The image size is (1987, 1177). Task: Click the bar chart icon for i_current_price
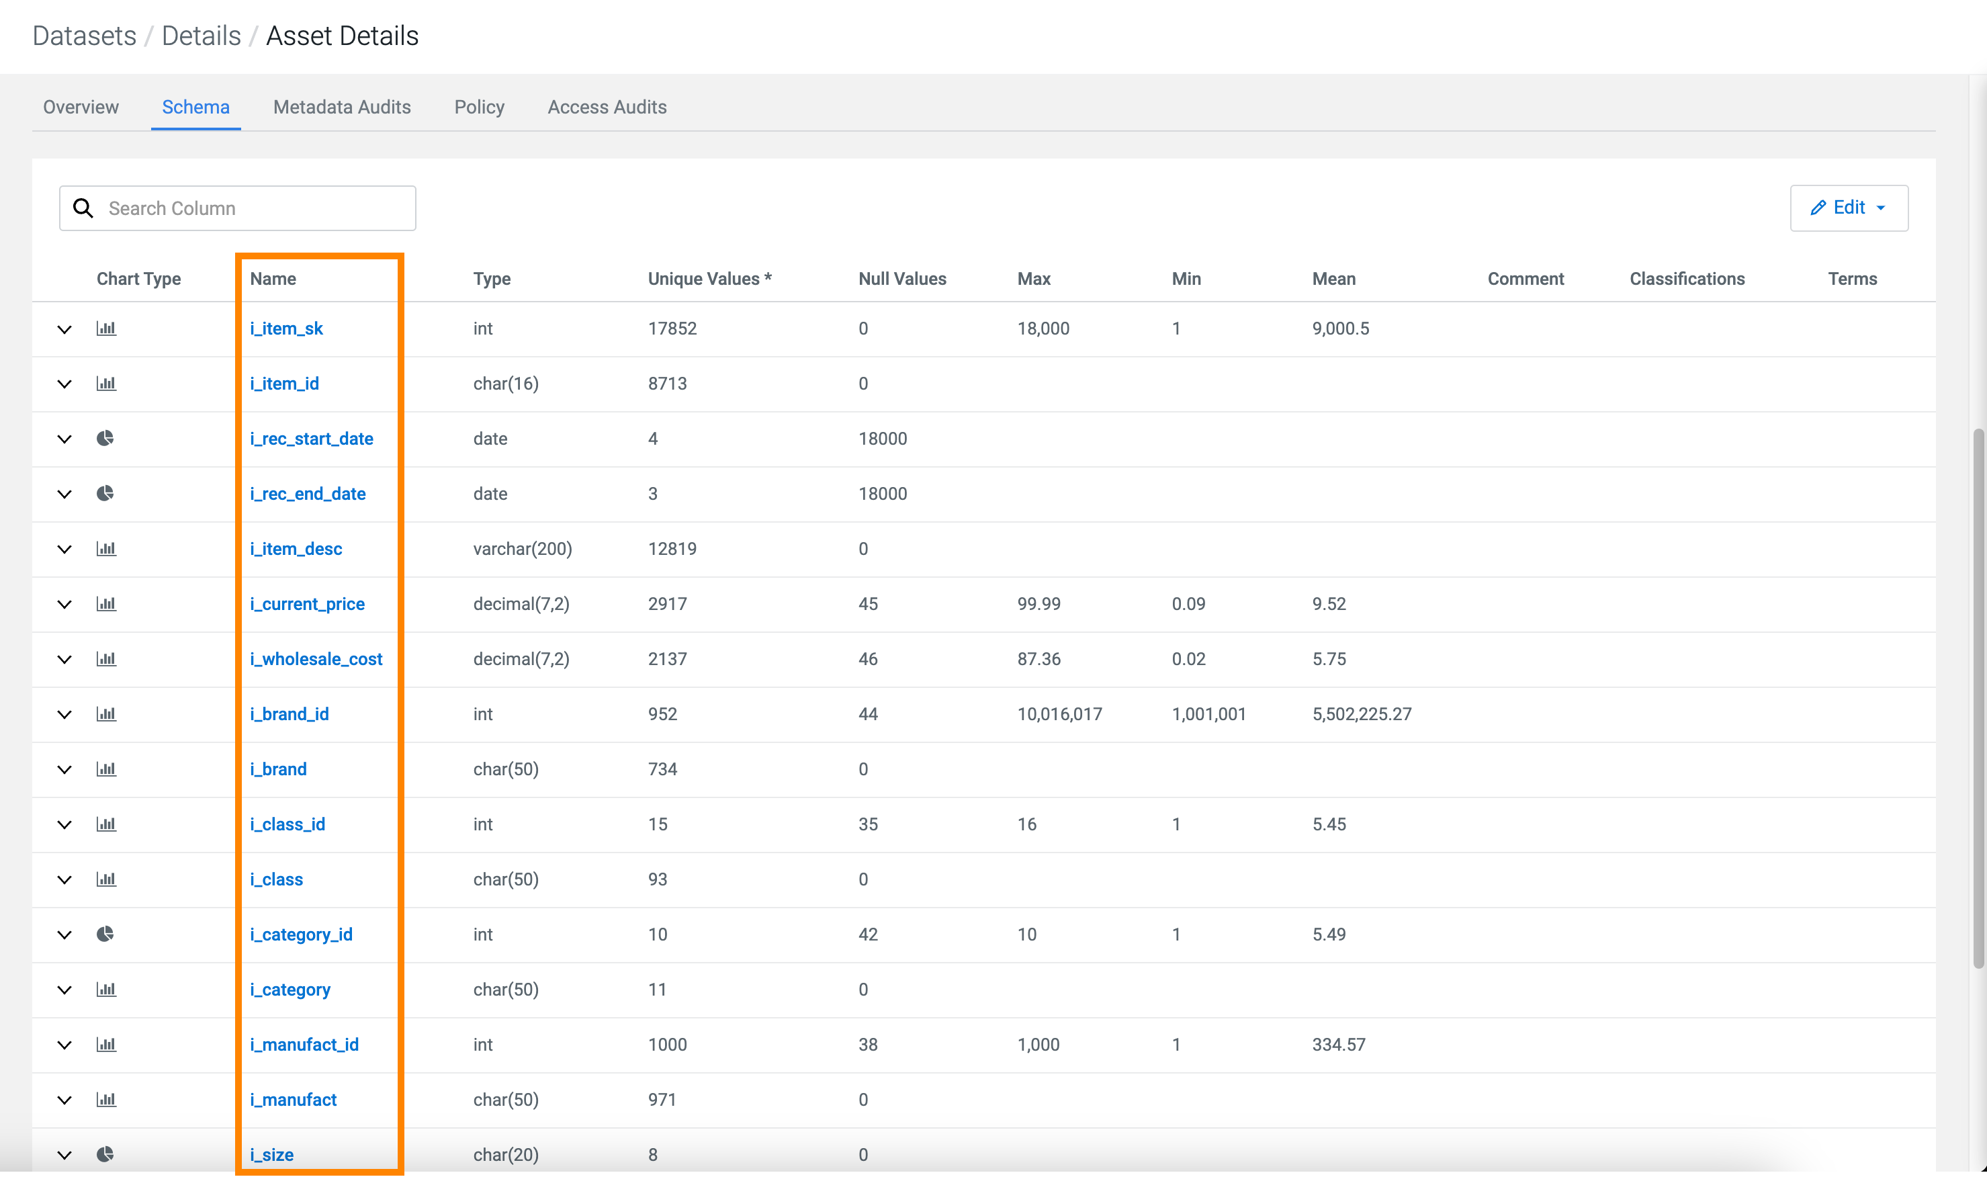(106, 603)
